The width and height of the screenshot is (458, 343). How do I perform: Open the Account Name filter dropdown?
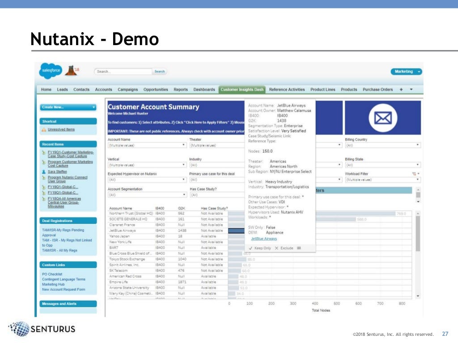coord(147,145)
